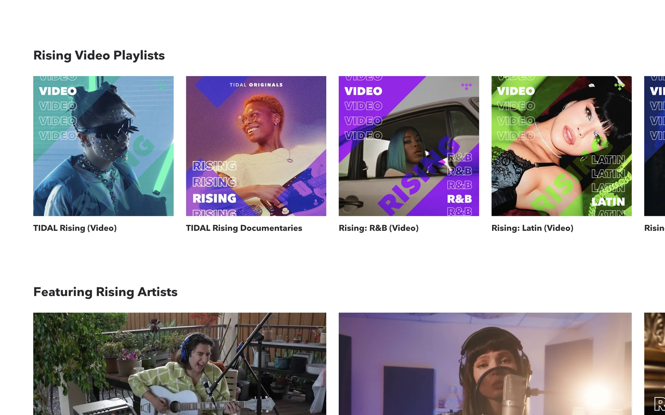Click the TIDAL logo on Rising Video cover
This screenshot has width=665, height=415.
tap(161, 86)
